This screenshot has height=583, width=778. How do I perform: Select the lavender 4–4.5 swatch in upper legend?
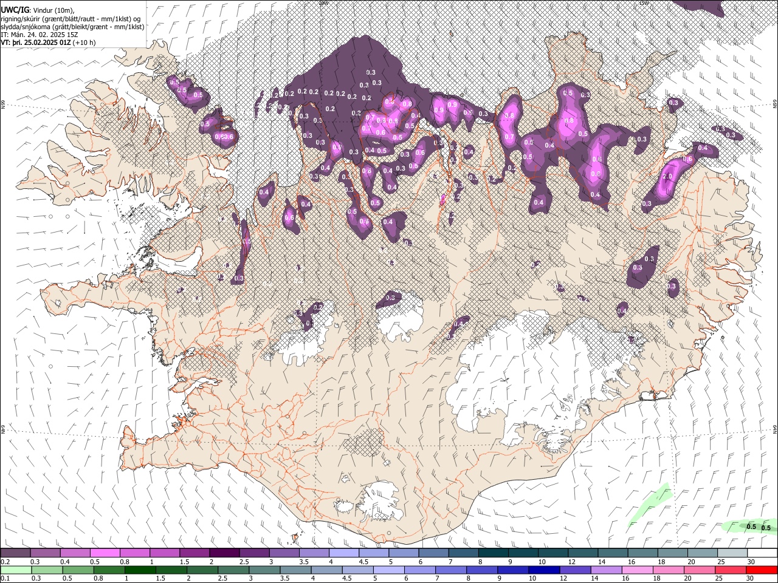pos(343,553)
